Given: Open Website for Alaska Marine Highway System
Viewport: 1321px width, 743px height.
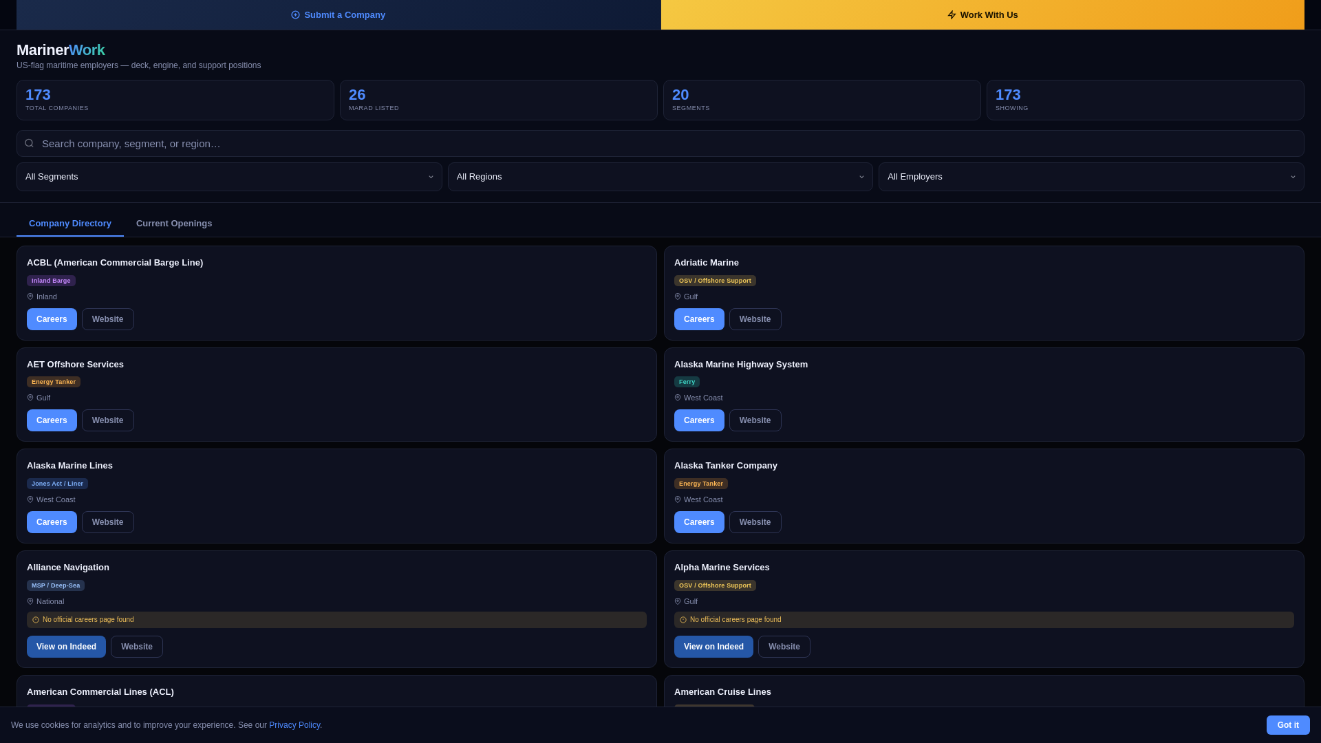Looking at the screenshot, I should 755,420.
